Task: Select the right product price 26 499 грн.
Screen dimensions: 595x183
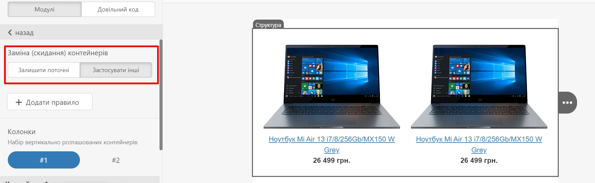Action: pos(479,160)
